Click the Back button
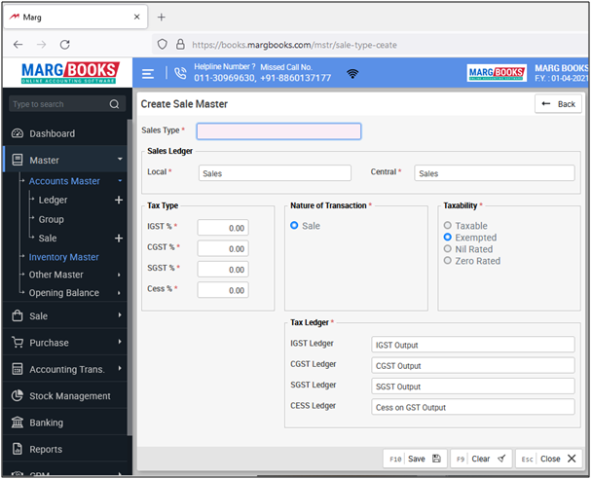Screen dimensions: 592x479 [558, 104]
